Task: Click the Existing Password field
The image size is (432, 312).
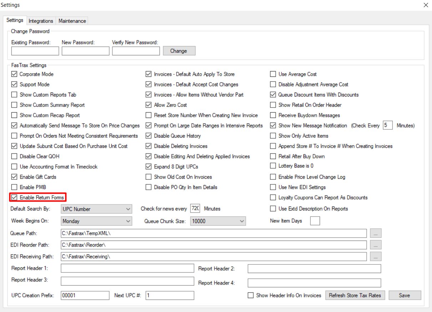Action: [35, 51]
